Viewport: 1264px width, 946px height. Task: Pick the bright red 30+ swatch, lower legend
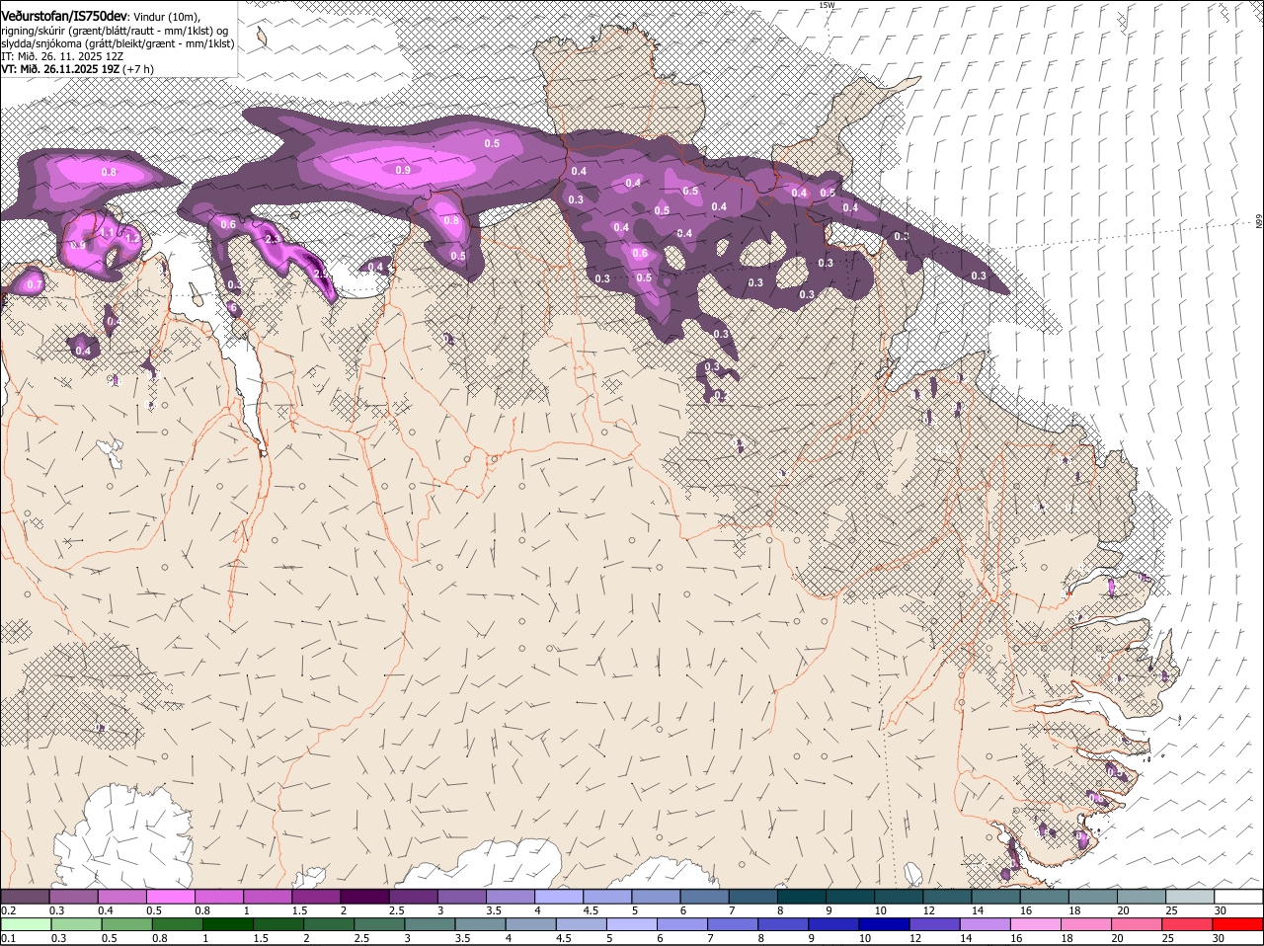pyautogui.click(x=1239, y=924)
